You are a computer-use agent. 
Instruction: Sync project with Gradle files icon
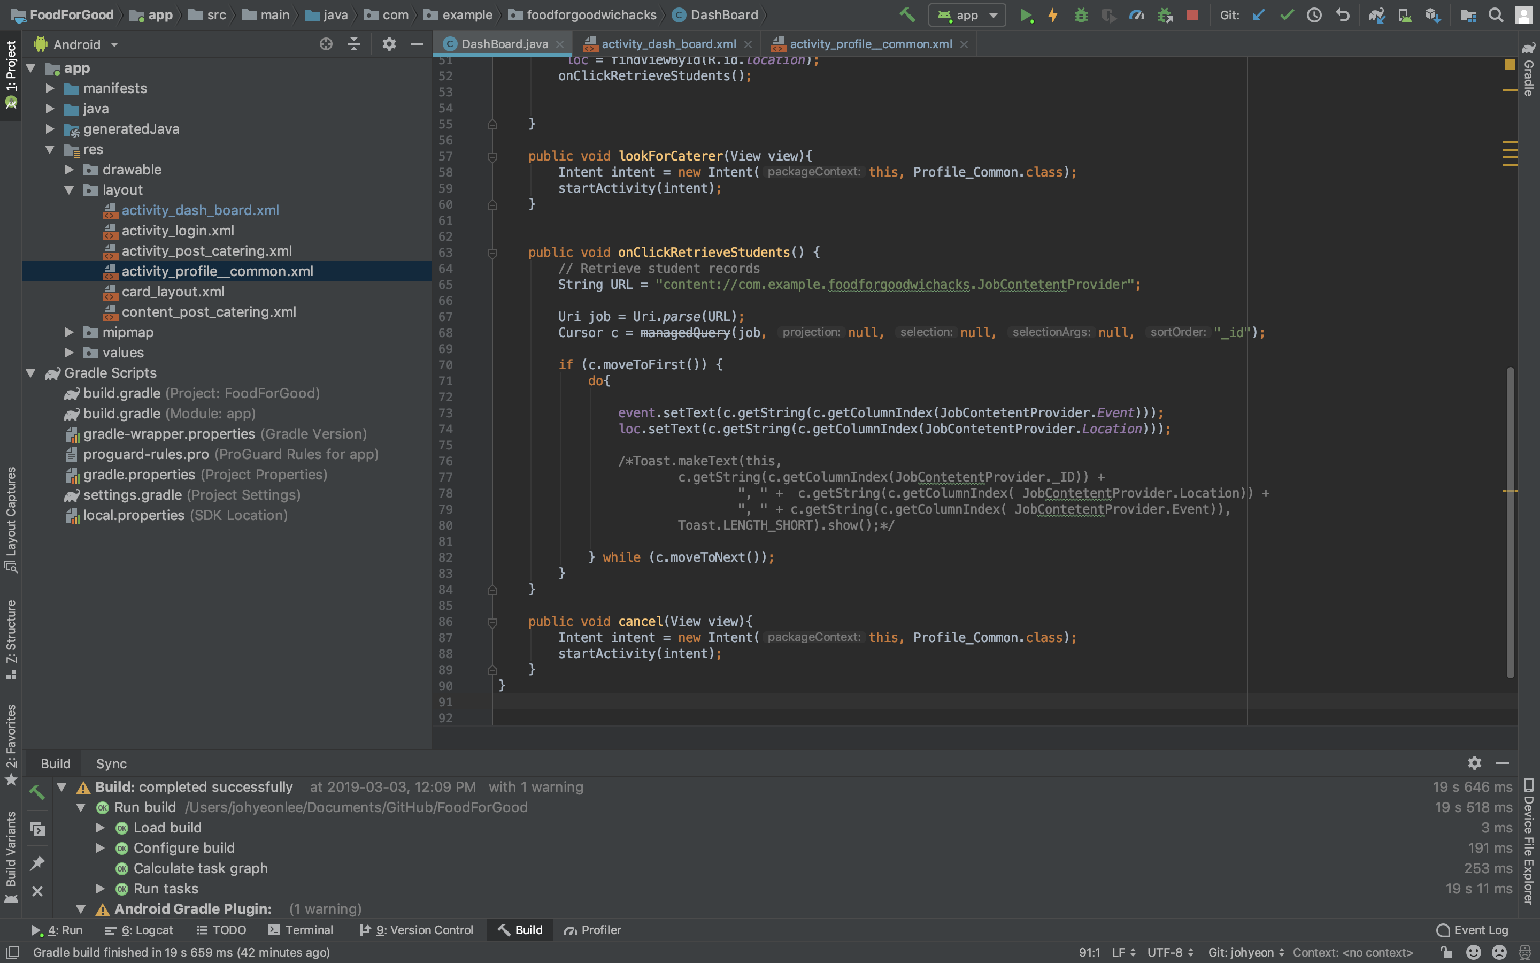(x=1376, y=16)
